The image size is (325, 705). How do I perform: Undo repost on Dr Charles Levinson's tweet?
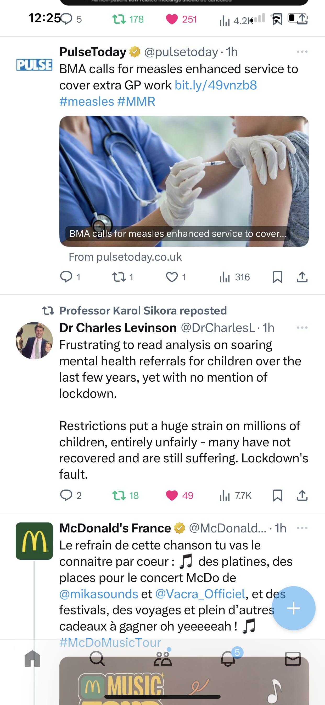[125, 495]
